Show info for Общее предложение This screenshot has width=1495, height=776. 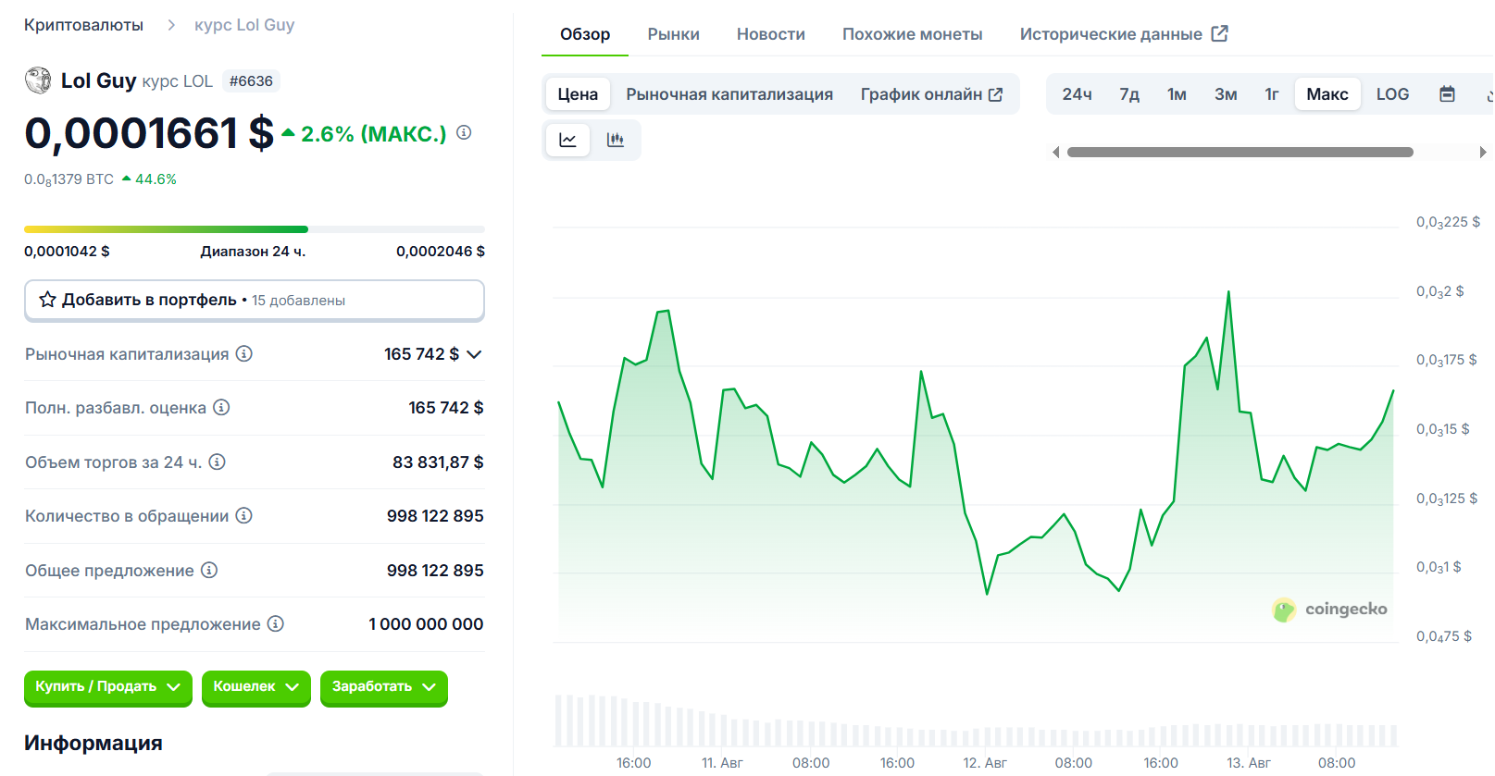coord(209,570)
